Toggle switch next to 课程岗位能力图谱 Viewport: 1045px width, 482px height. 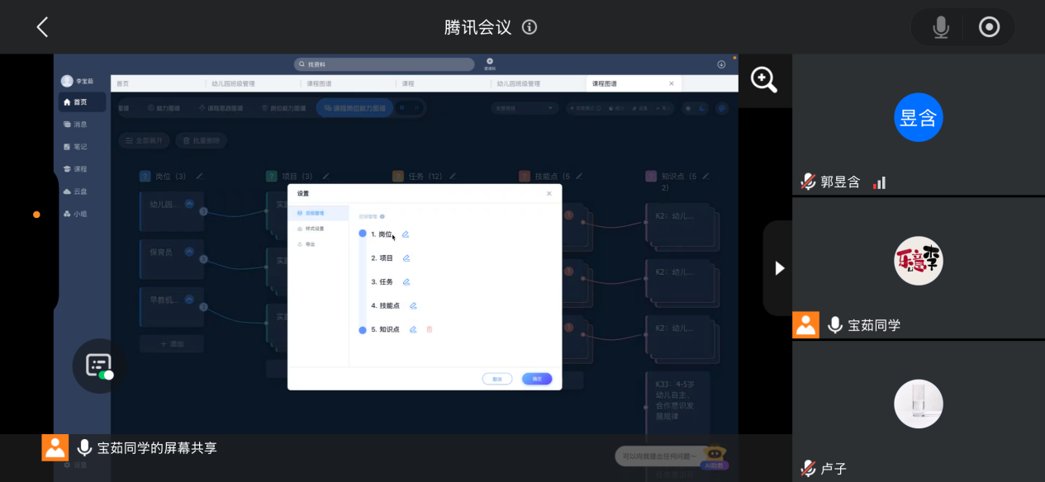409,108
